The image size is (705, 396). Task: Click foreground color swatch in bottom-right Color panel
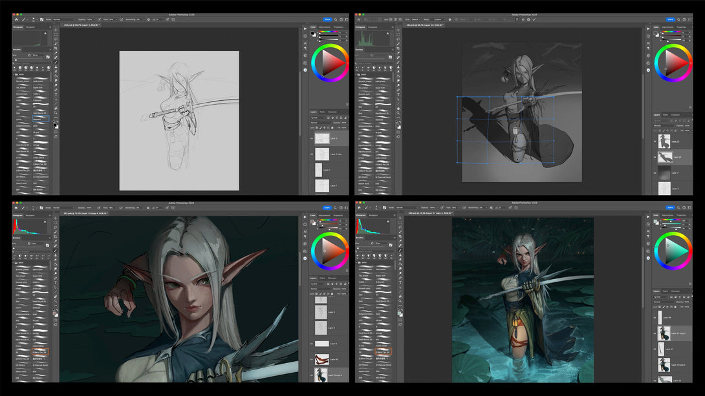[x=655, y=222]
